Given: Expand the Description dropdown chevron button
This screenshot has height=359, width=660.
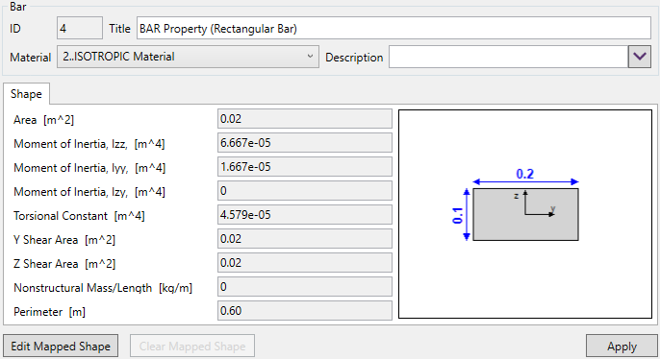Looking at the screenshot, I should coord(640,57).
